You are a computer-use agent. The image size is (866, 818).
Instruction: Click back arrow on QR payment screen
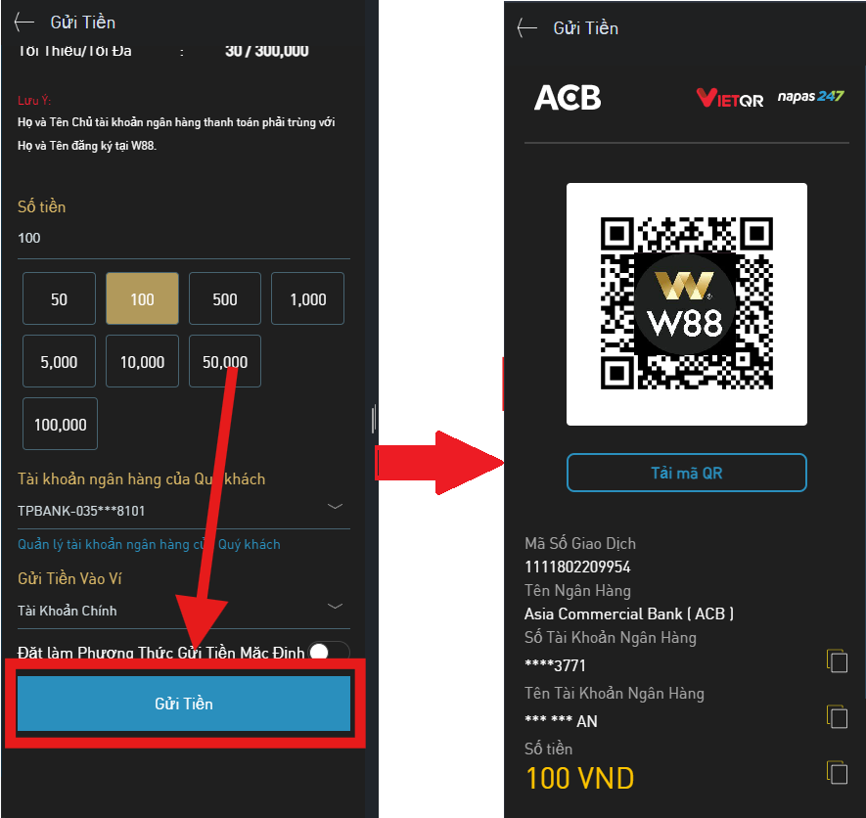tap(527, 27)
